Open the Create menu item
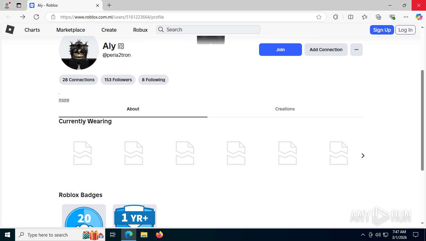This screenshot has width=426, height=241. (x=109, y=30)
